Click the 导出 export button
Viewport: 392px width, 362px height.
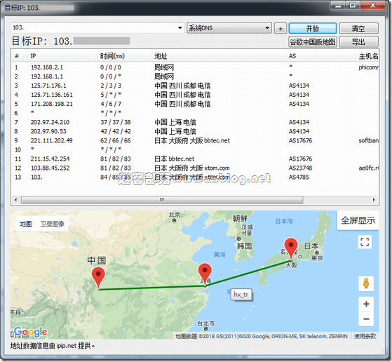click(358, 42)
